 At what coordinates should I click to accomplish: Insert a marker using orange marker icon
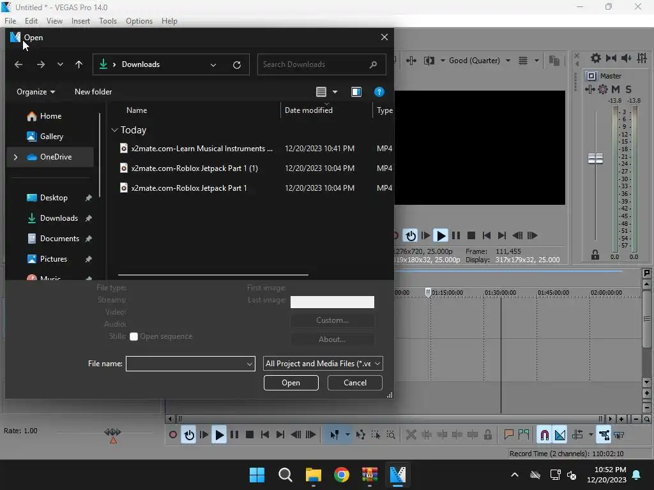click(x=508, y=435)
